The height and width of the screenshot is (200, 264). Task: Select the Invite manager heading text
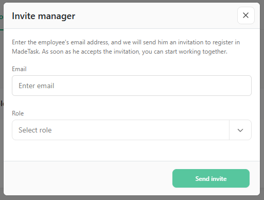(x=44, y=16)
